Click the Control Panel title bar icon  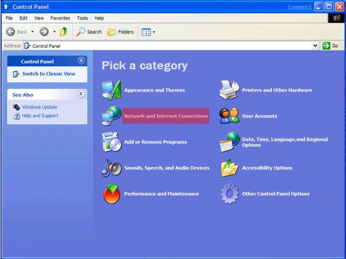click(x=7, y=6)
